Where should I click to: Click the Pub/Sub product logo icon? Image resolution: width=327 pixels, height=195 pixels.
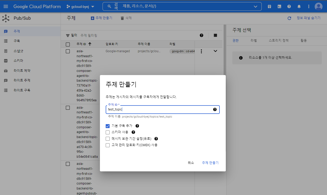6,18
